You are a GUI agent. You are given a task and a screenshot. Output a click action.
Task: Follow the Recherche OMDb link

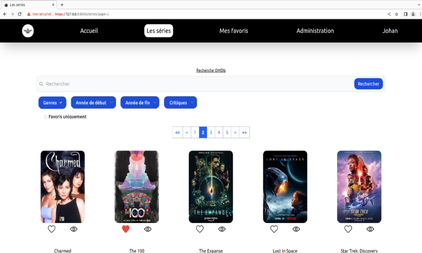(x=211, y=70)
